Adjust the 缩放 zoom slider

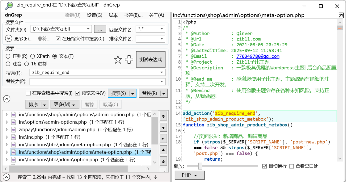click(x=200, y=166)
